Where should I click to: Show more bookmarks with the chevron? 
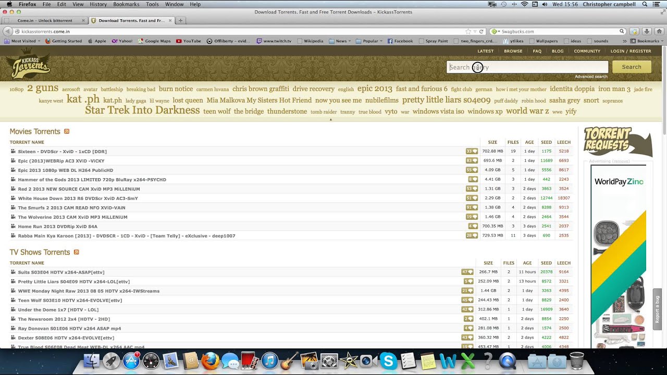click(x=625, y=41)
